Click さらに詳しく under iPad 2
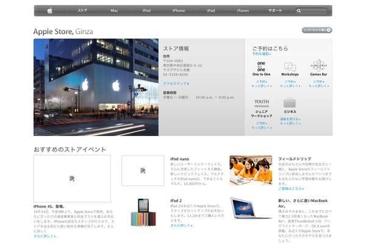 181,226
